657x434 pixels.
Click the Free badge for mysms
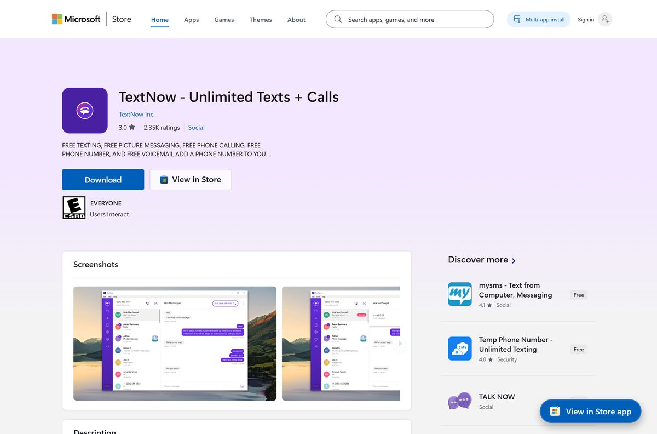pos(579,295)
